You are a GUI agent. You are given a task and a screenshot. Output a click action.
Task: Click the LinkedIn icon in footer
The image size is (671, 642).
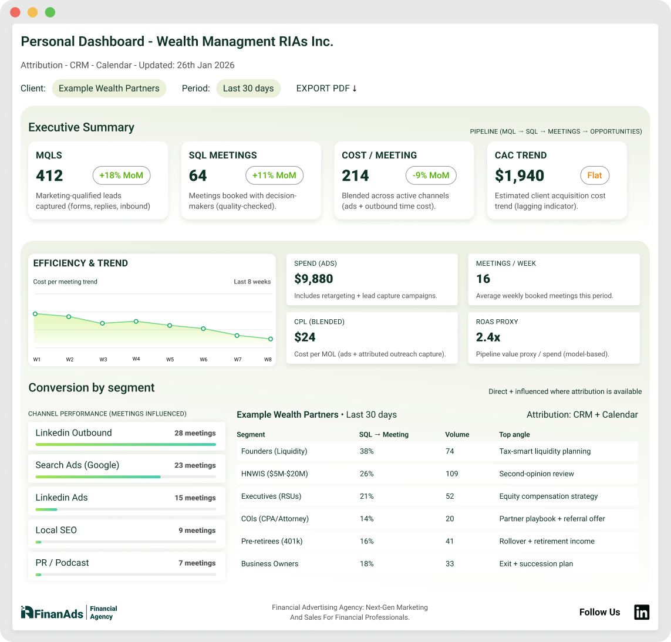[x=642, y=612]
